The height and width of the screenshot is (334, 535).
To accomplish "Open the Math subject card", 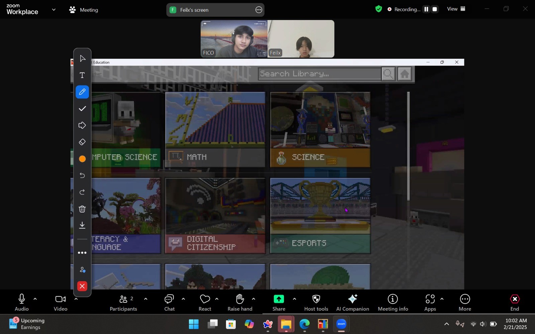I will point(215,130).
